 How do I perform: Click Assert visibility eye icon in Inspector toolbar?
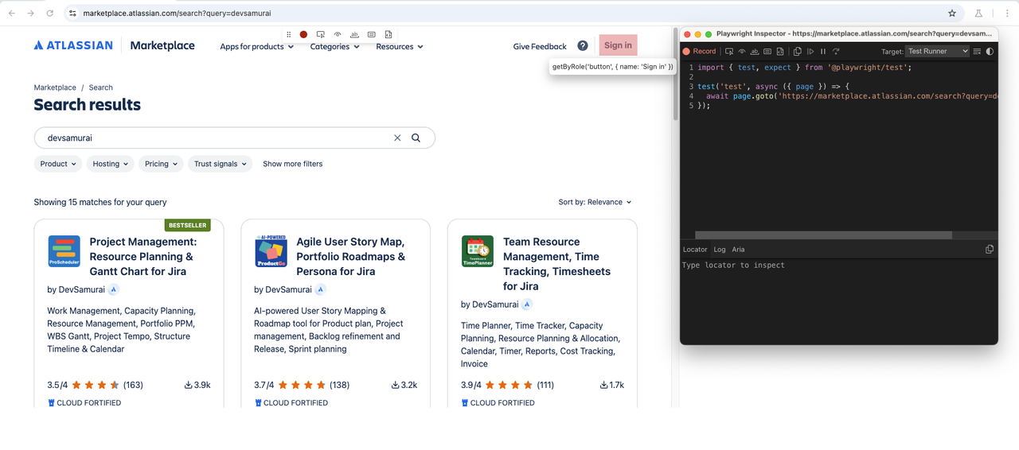tap(741, 51)
